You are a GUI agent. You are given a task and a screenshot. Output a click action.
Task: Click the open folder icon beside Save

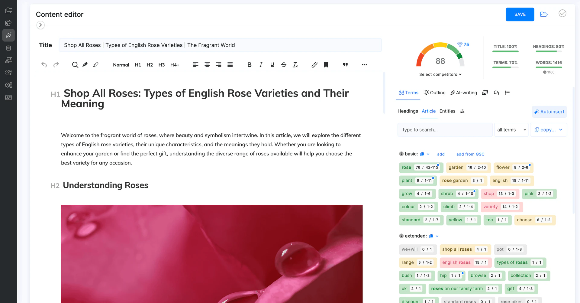point(544,15)
